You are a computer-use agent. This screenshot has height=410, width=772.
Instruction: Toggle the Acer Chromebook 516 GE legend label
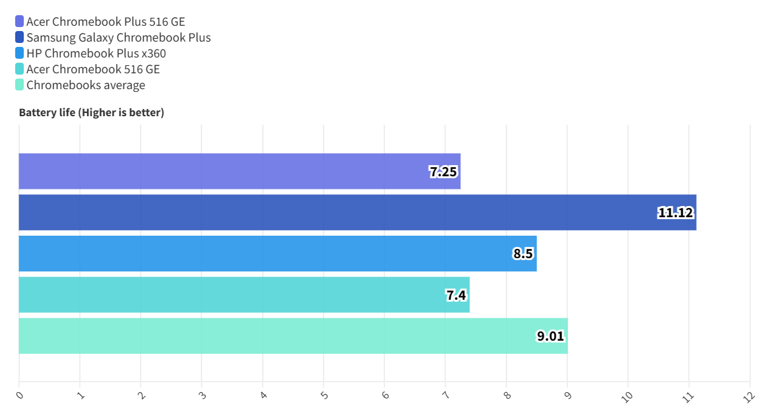[x=92, y=69]
